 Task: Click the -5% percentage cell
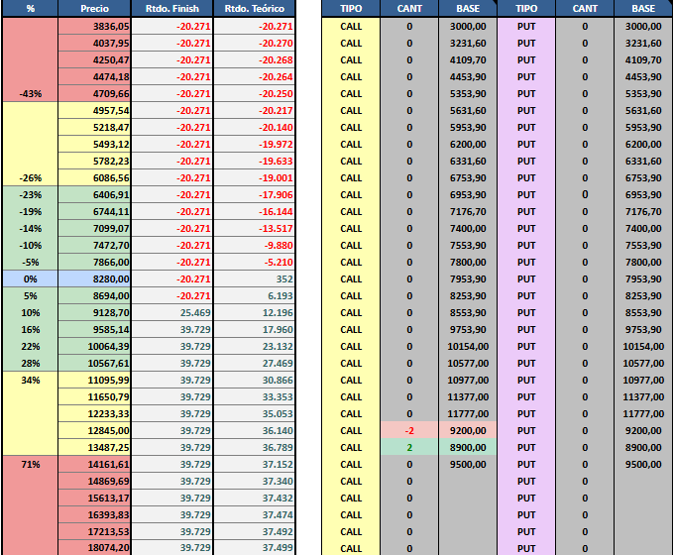(x=30, y=263)
